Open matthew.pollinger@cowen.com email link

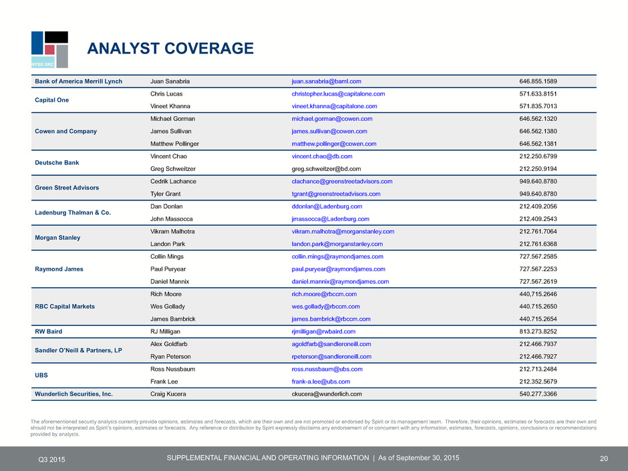(334, 144)
